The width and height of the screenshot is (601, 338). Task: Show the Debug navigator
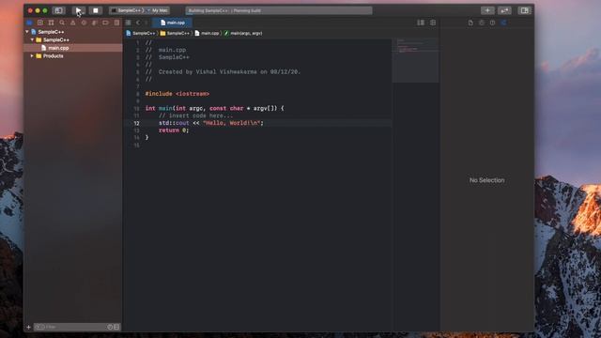(94, 23)
